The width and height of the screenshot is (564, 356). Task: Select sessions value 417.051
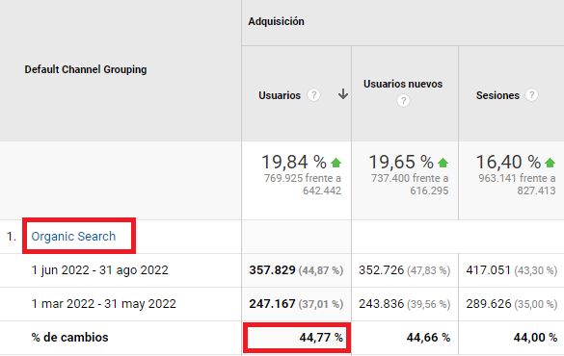click(489, 270)
